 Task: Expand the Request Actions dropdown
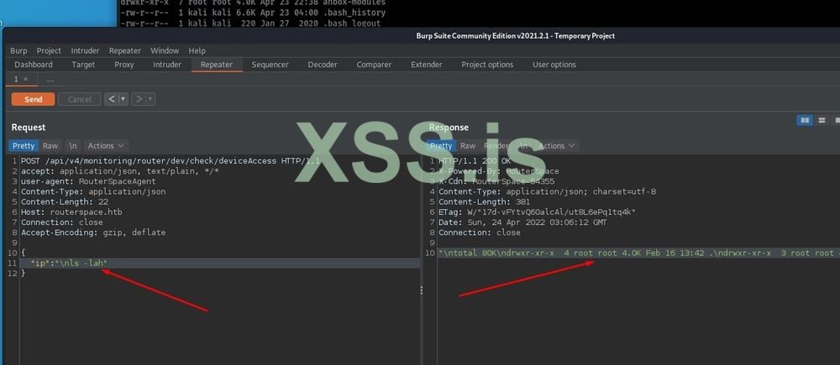106,145
